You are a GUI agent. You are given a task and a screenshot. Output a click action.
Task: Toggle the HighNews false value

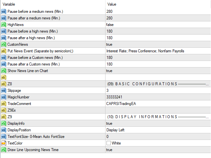158,25
